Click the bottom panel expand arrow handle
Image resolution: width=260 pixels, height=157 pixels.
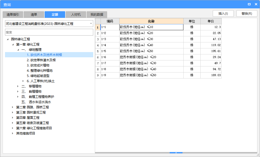[176, 153]
